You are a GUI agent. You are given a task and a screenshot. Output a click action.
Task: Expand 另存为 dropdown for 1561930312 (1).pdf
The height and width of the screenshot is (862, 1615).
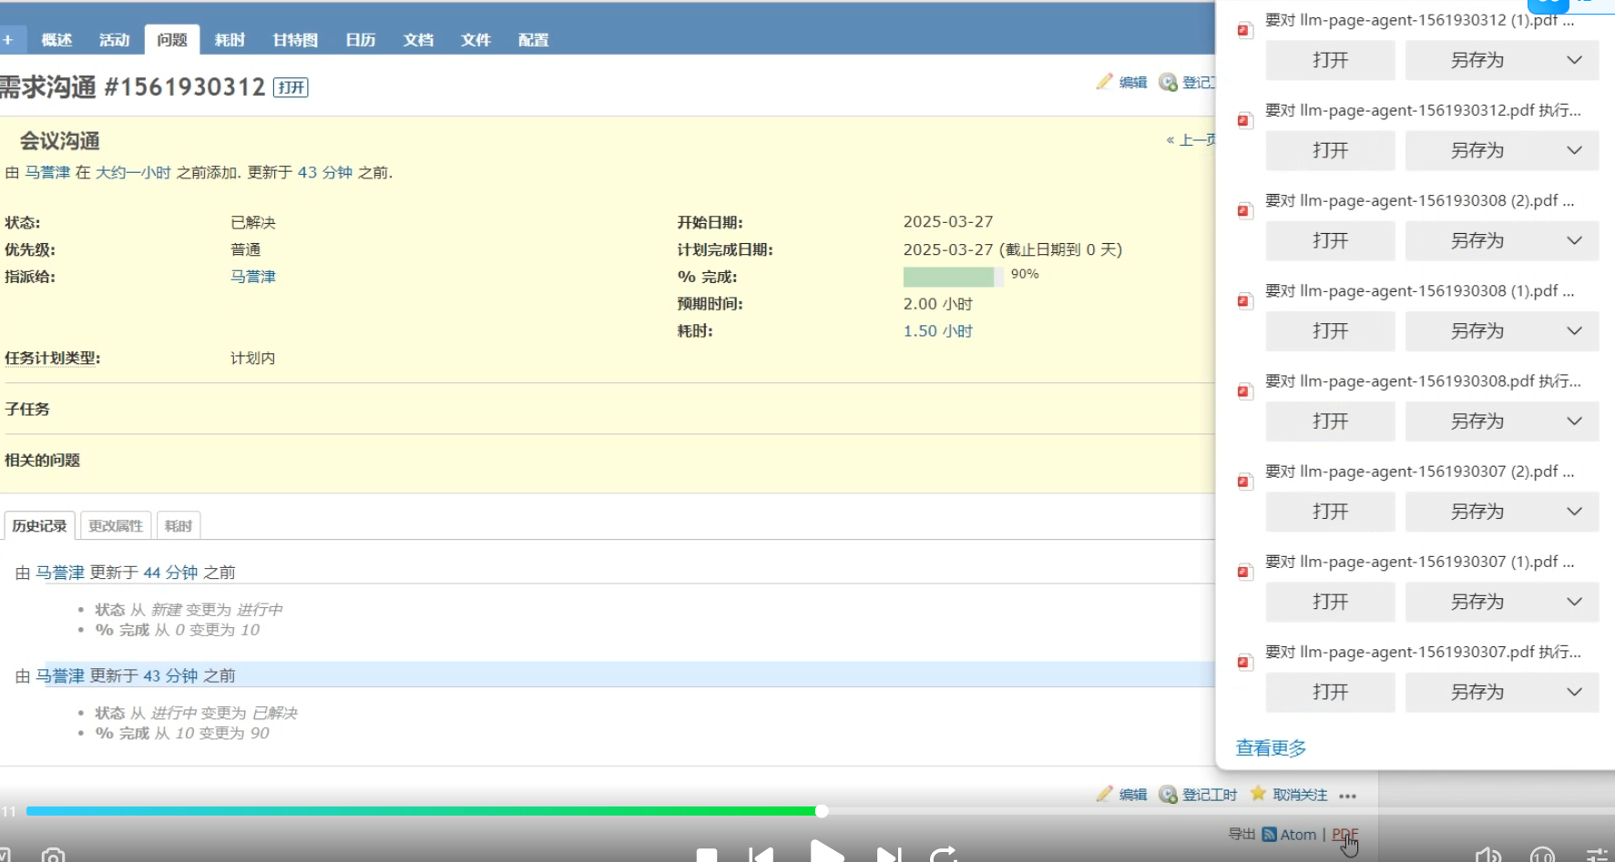click(x=1574, y=60)
